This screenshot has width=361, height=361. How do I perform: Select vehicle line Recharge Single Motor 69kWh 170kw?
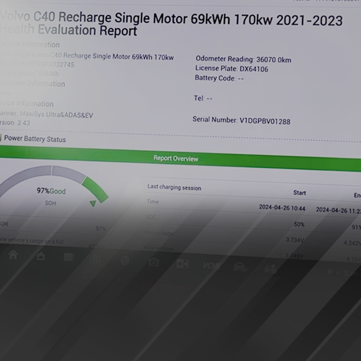[87, 56]
